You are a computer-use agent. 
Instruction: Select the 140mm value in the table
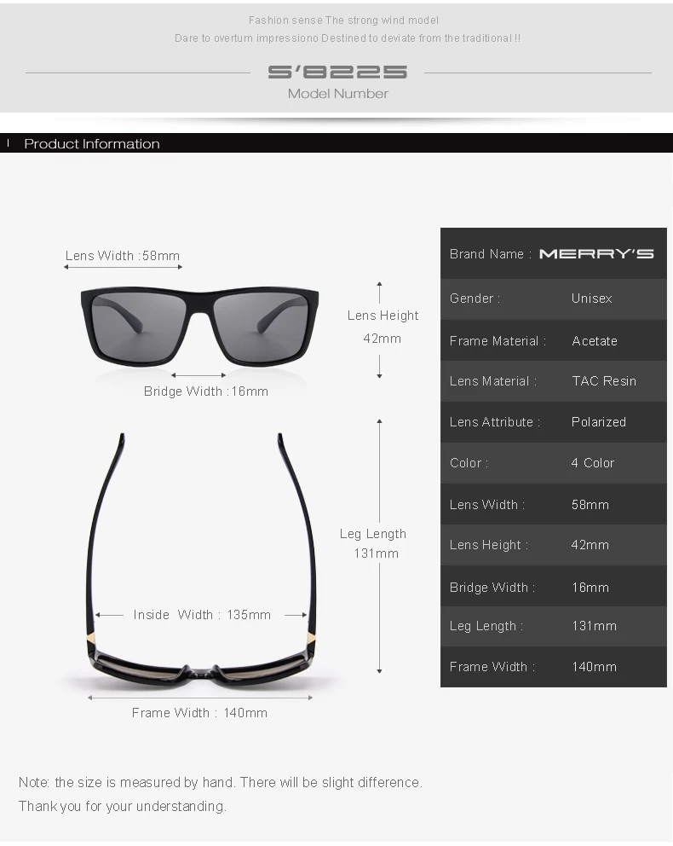tap(595, 667)
